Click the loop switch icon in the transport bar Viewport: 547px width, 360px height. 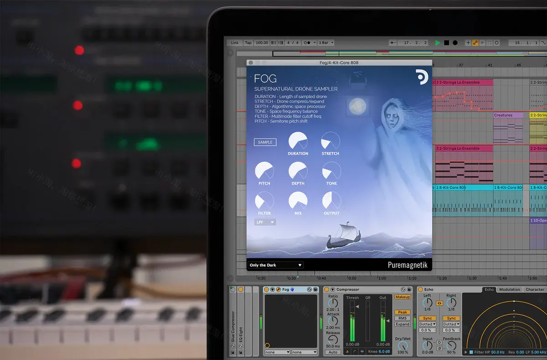pos(489,42)
